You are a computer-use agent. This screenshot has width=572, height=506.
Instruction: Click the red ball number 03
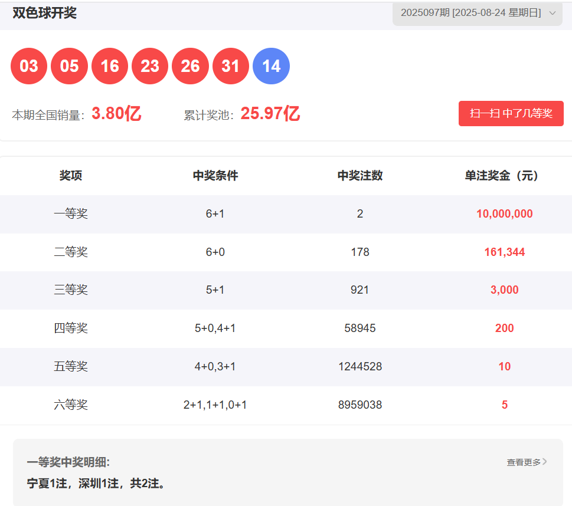[29, 66]
